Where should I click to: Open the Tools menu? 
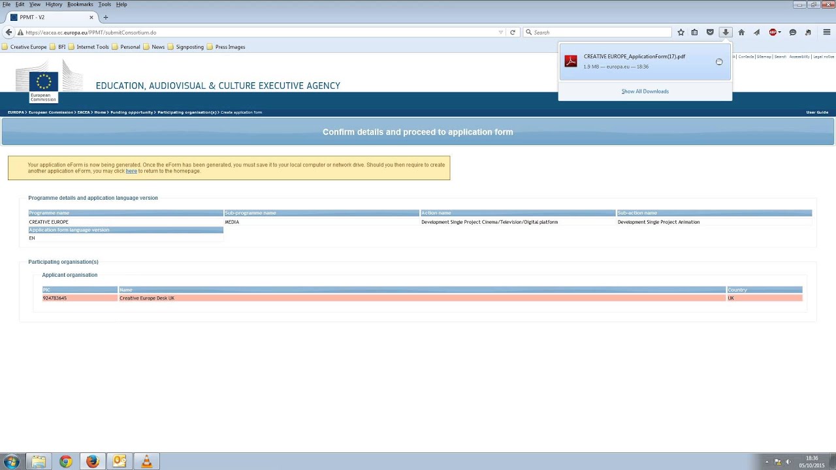(104, 4)
